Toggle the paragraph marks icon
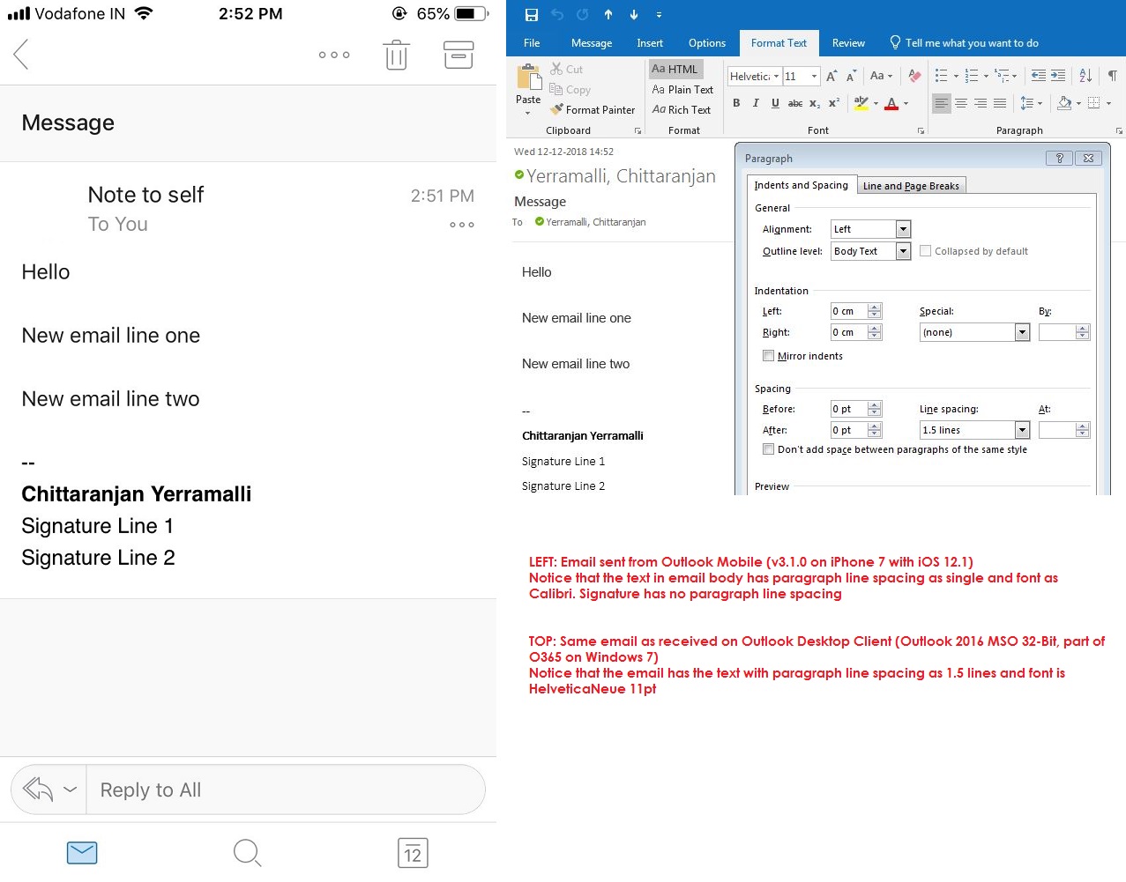The height and width of the screenshot is (882, 1126). pos(1113,77)
